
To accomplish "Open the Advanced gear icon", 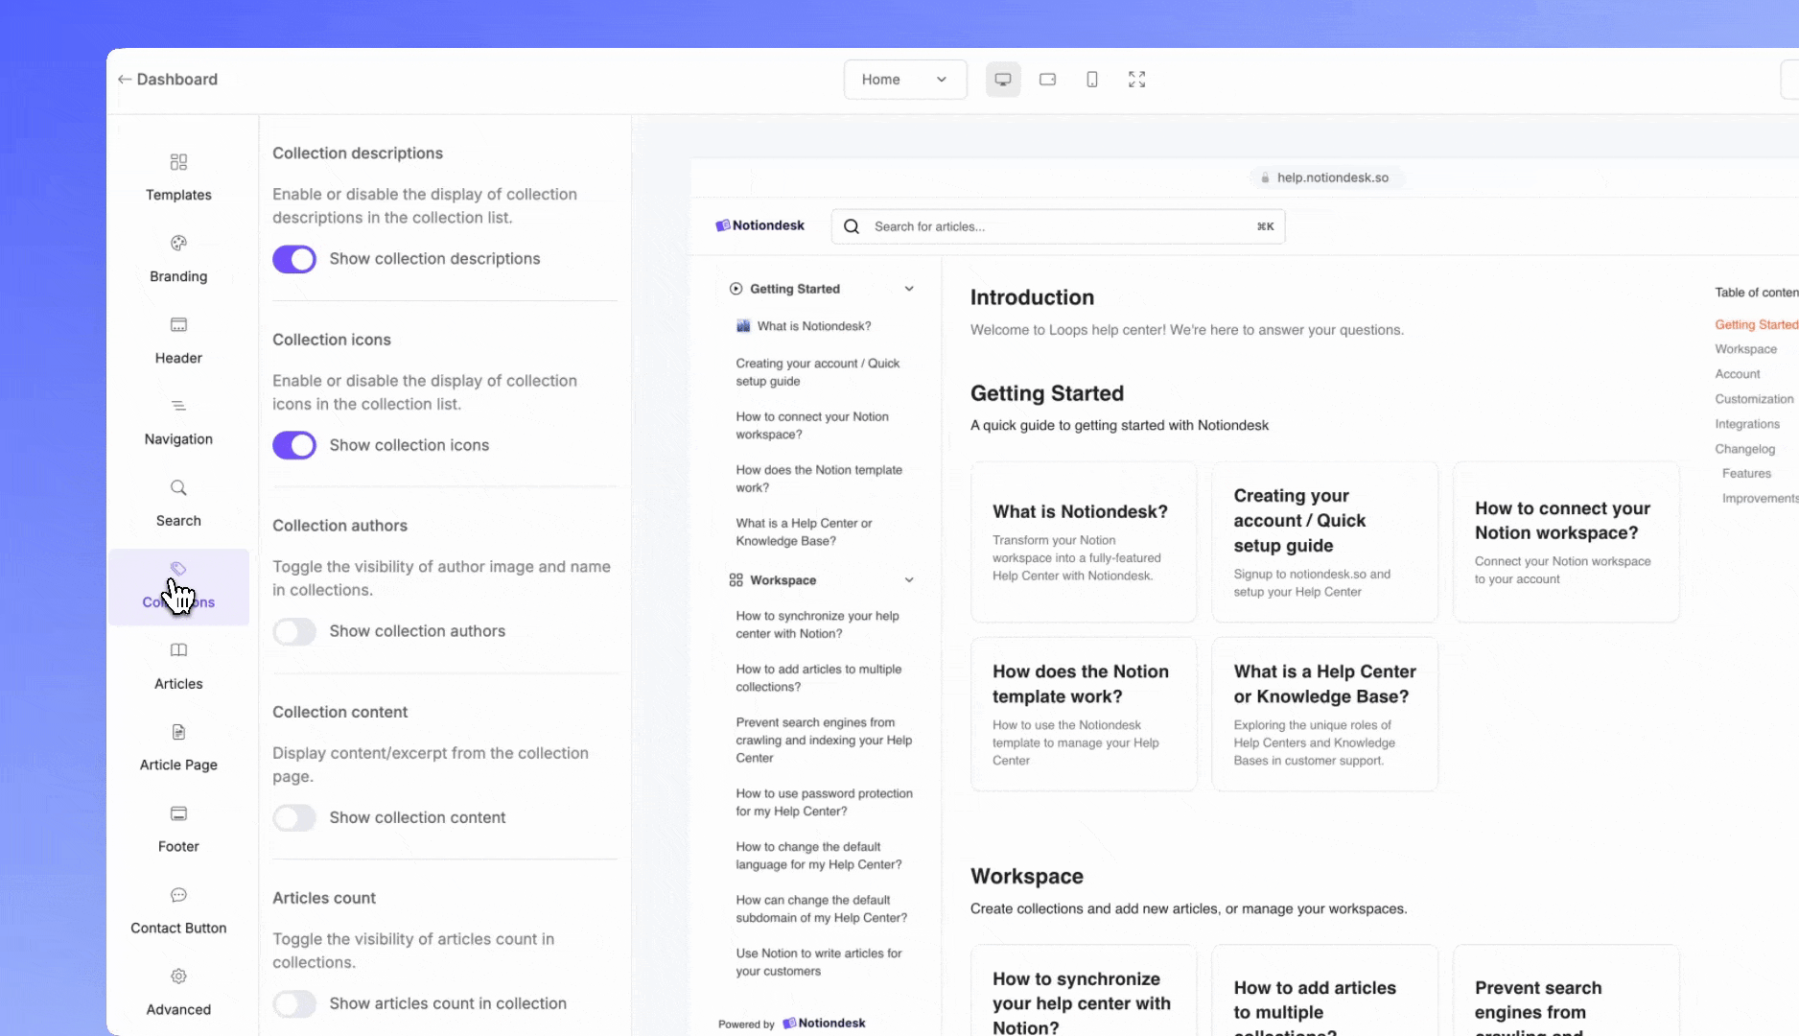I will [178, 977].
